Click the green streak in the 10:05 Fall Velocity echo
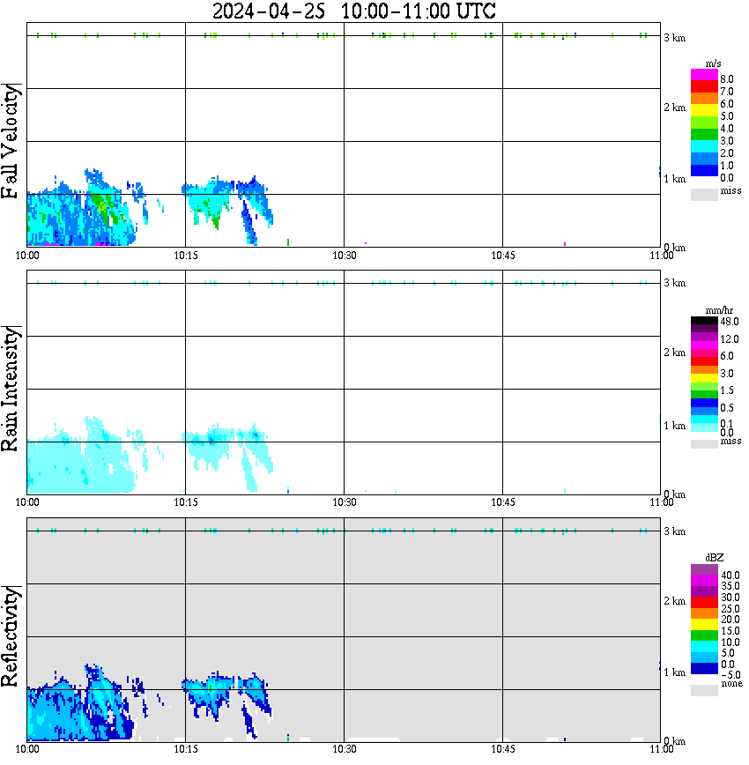 click(x=103, y=207)
